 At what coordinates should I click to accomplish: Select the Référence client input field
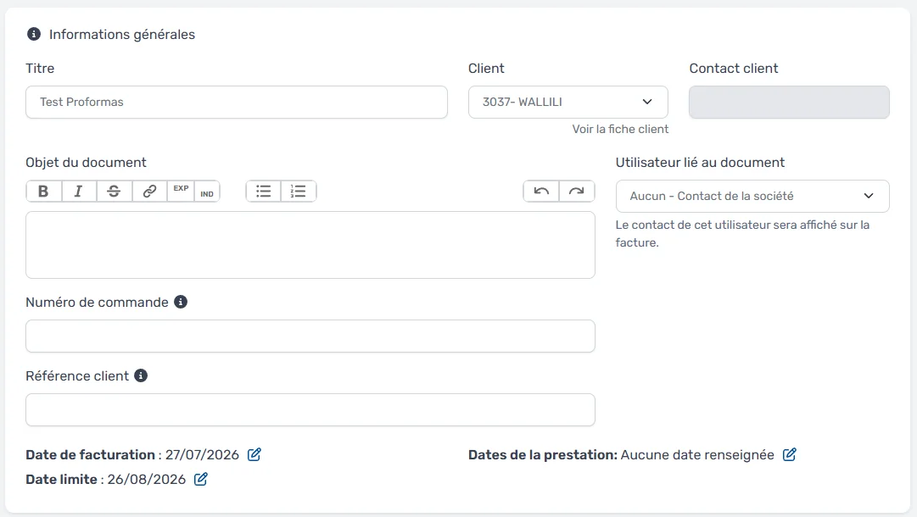[x=310, y=409]
